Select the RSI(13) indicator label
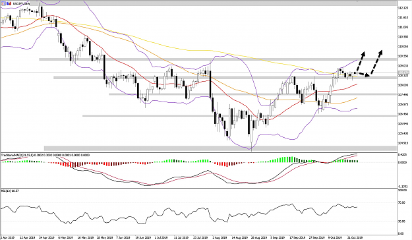The image size is (412, 240). coord(10,191)
